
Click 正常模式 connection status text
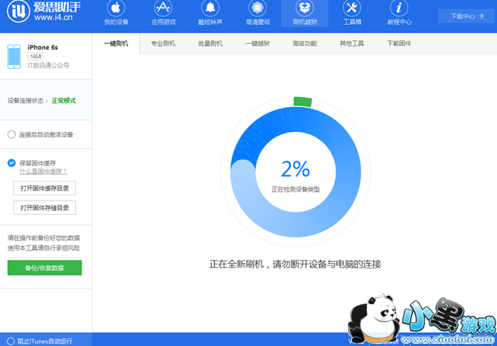(64, 101)
